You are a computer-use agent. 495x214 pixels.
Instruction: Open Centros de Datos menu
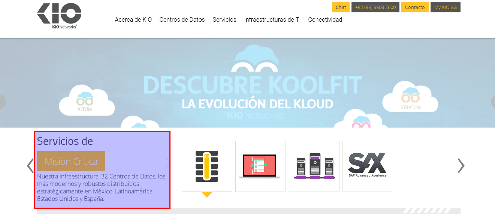click(x=182, y=19)
